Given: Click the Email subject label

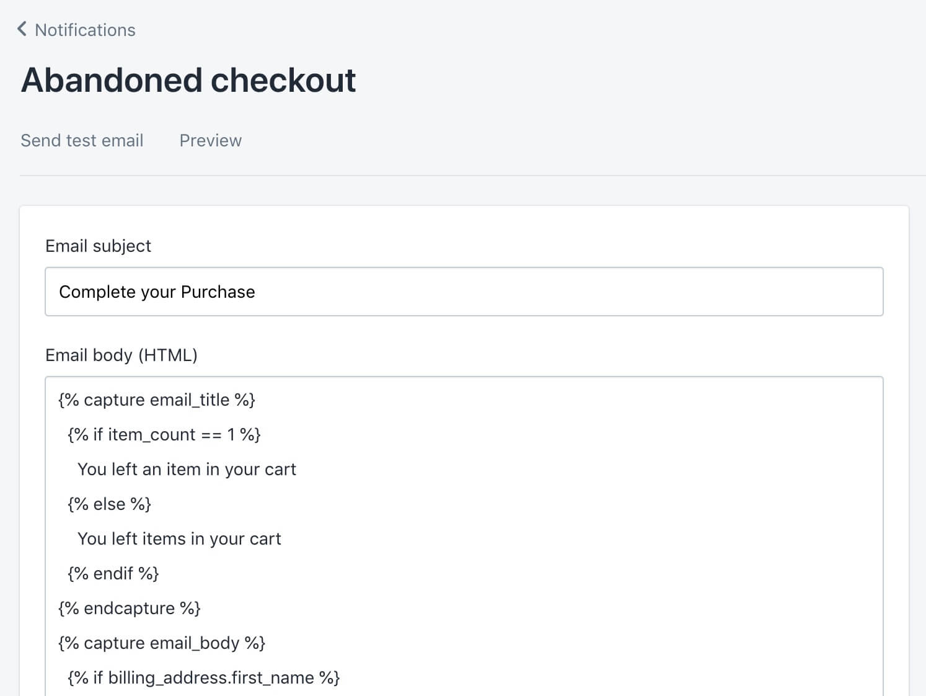Looking at the screenshot, I should coord(98,246).
